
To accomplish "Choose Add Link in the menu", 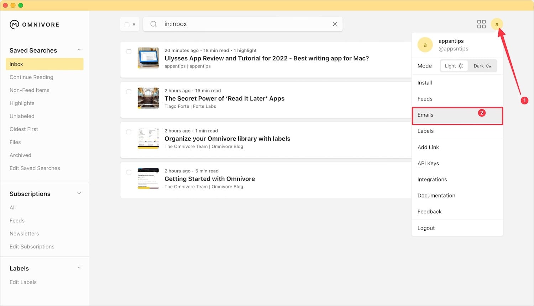I will coord(457,147).
